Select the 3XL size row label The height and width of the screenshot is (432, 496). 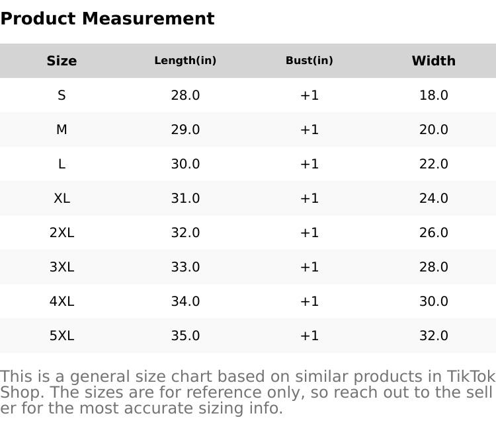click(62, 267)
